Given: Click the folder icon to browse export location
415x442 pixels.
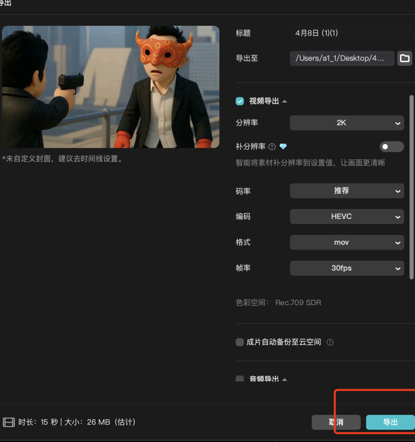Looking at the screenshot, I should pyautogui.click(x=405, y=58).
